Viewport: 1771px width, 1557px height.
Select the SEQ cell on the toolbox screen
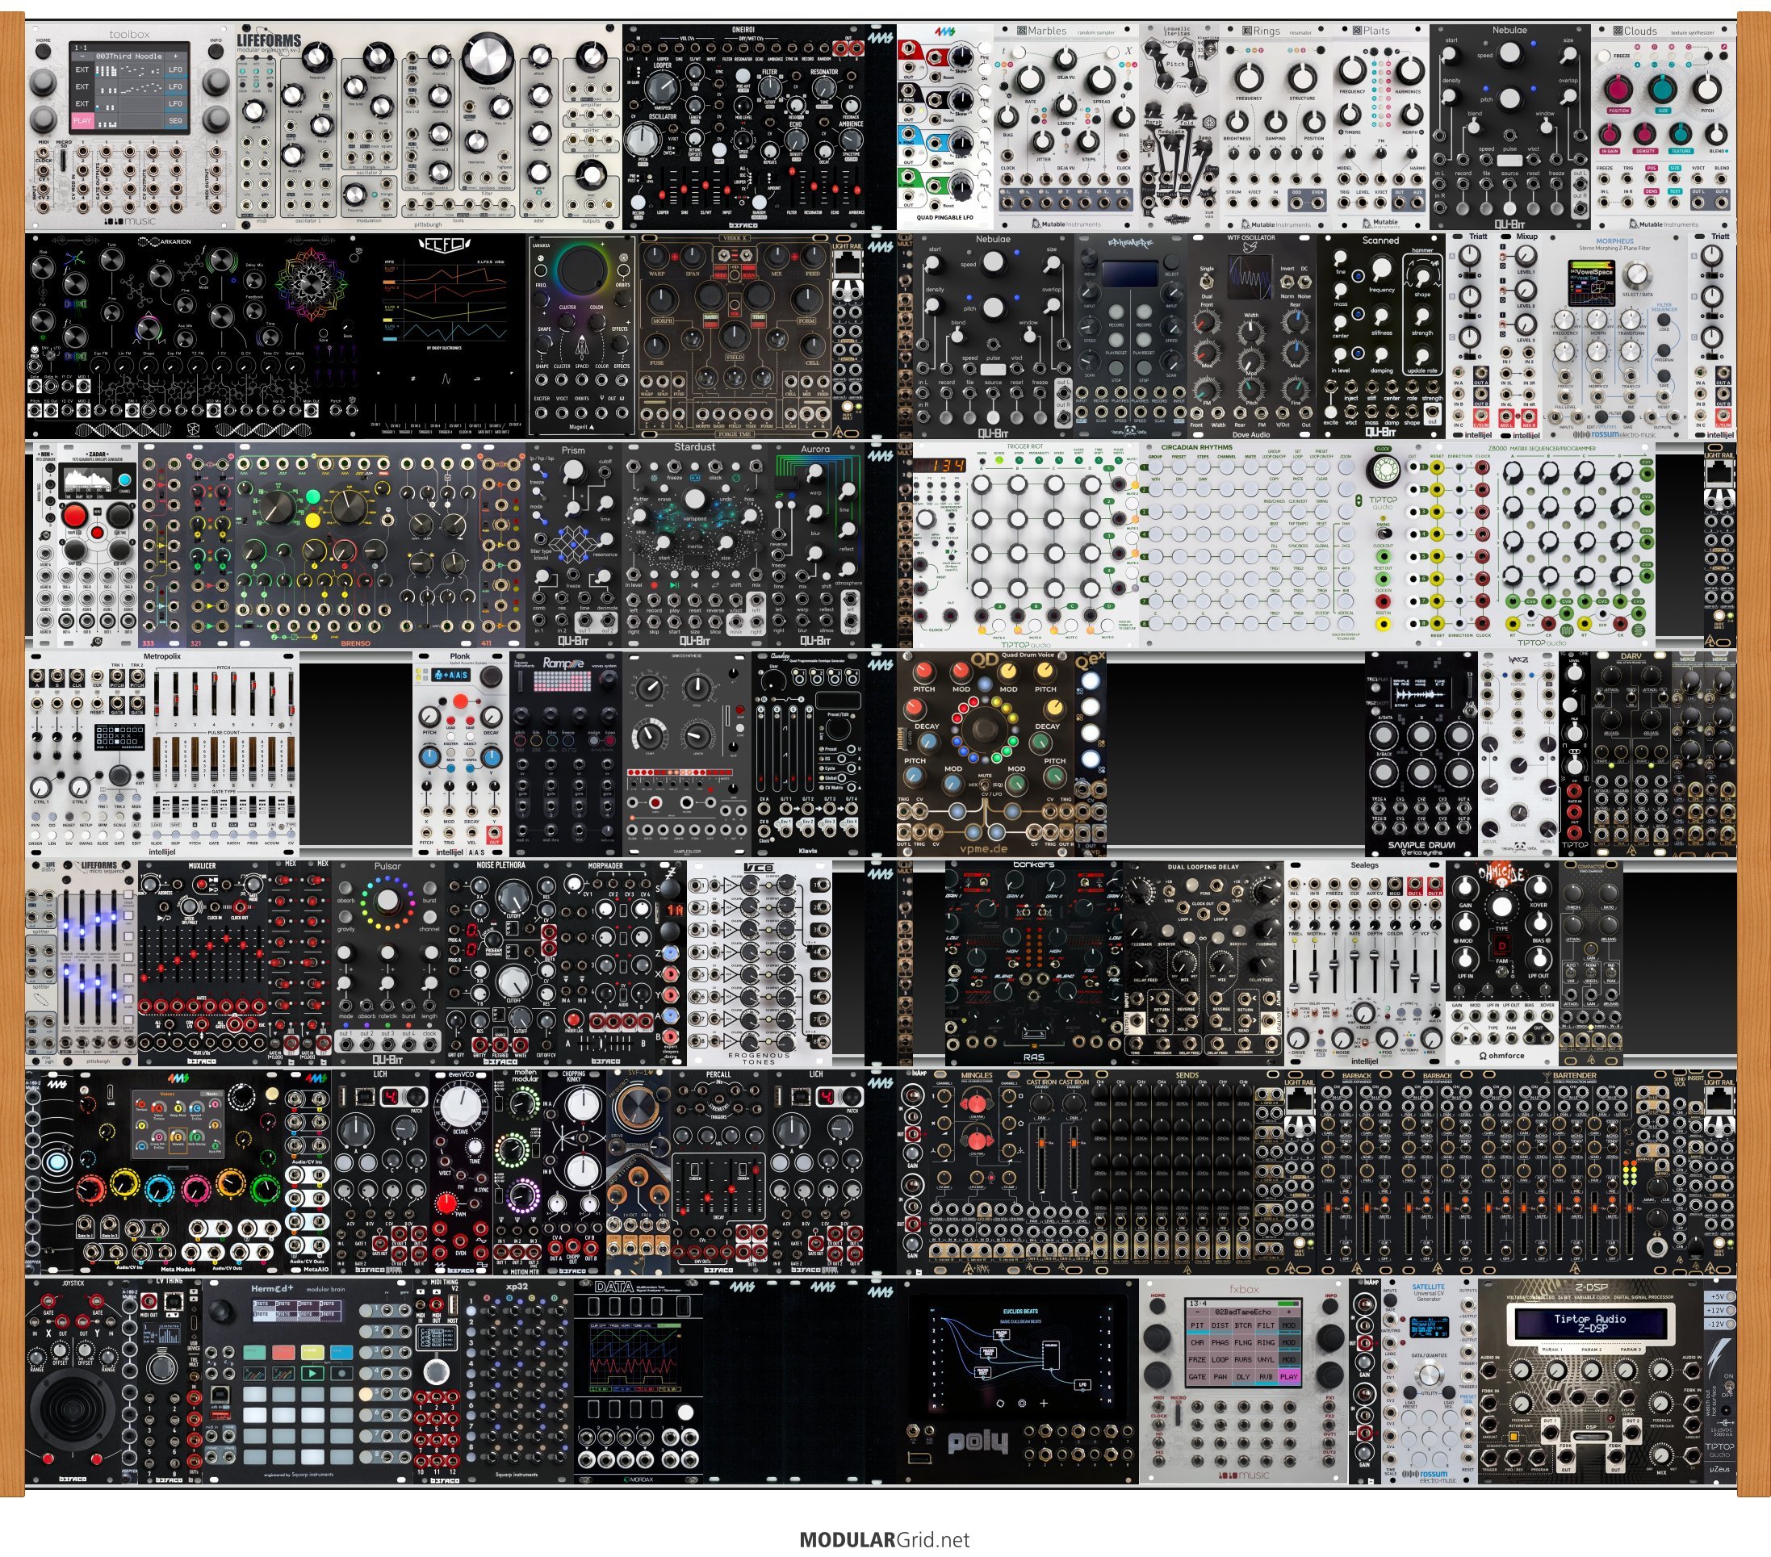(176, 120)
